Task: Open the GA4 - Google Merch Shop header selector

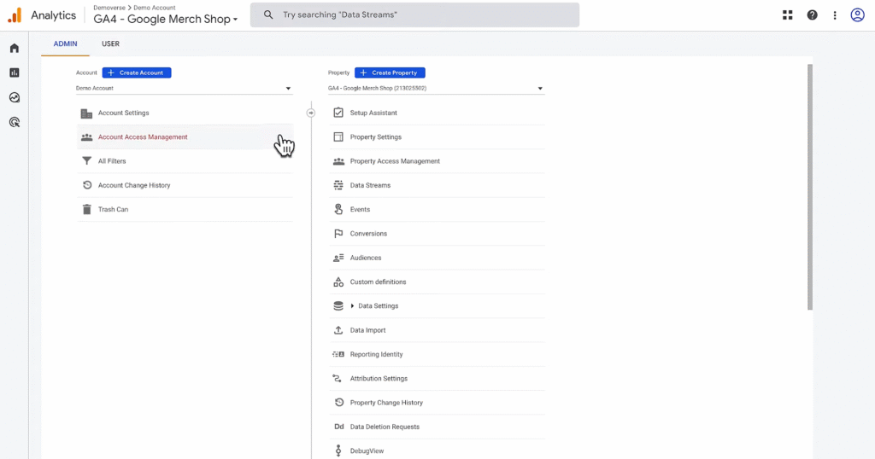Action: (x=165, y=19)
